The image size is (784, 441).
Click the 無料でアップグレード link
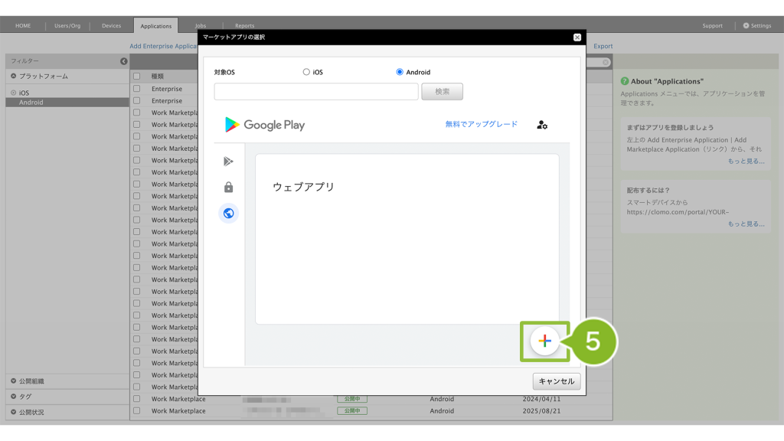(481, 124)
